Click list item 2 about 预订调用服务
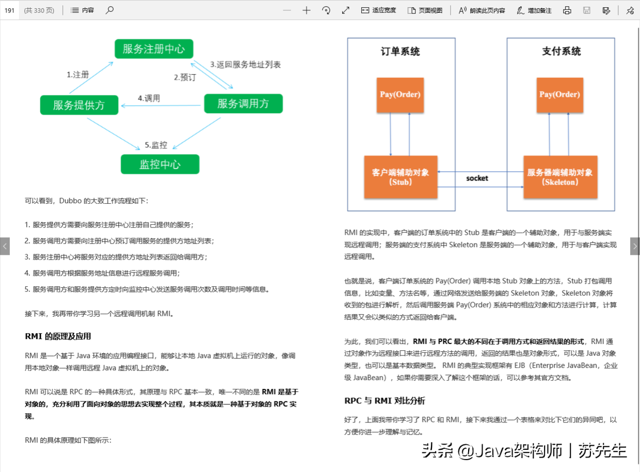Screen dimensions: 640x472 [x=119, y=241]
